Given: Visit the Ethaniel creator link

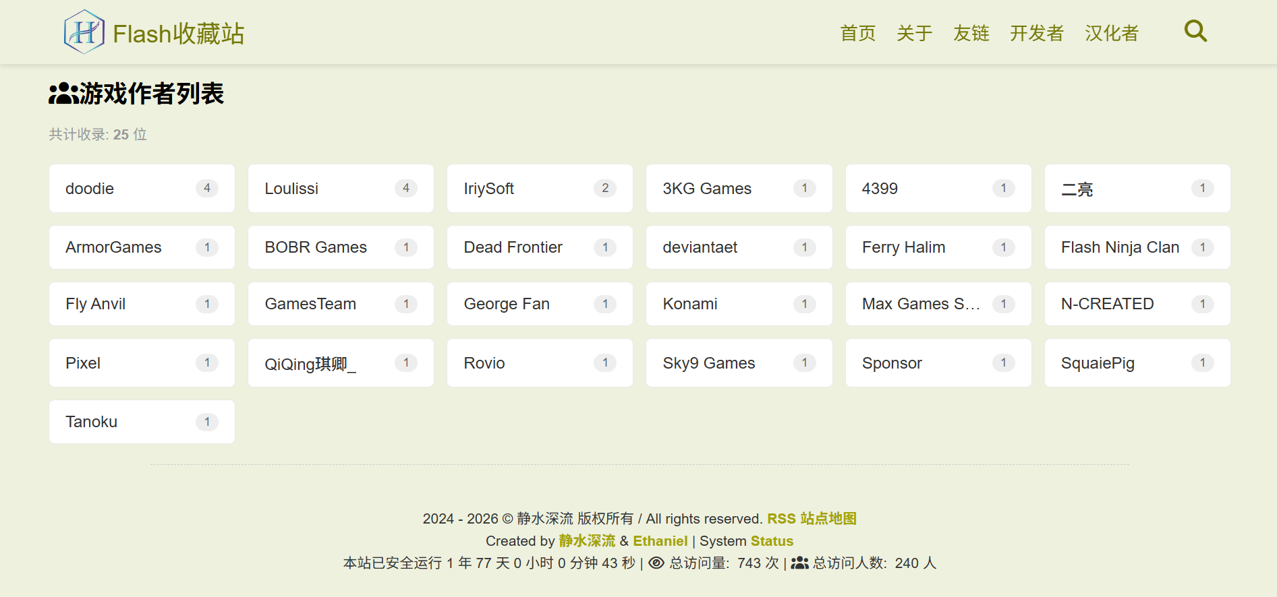Looking at the screenshot, I should [x=660, y=541].
